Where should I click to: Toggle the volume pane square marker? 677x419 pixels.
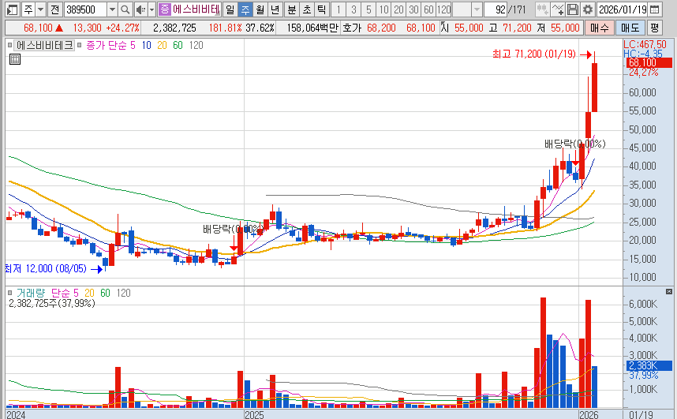tap(10, 293)
